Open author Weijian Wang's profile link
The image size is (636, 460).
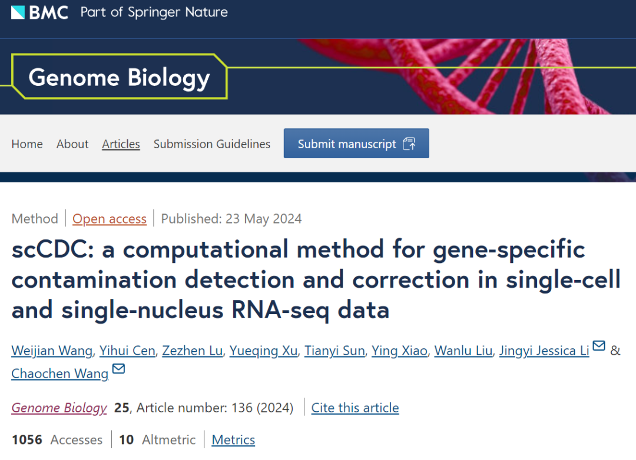(52, 351)
